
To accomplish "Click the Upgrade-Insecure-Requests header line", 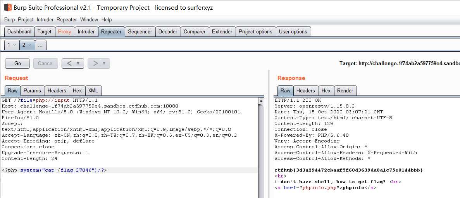I will click(x=45, y=153).
